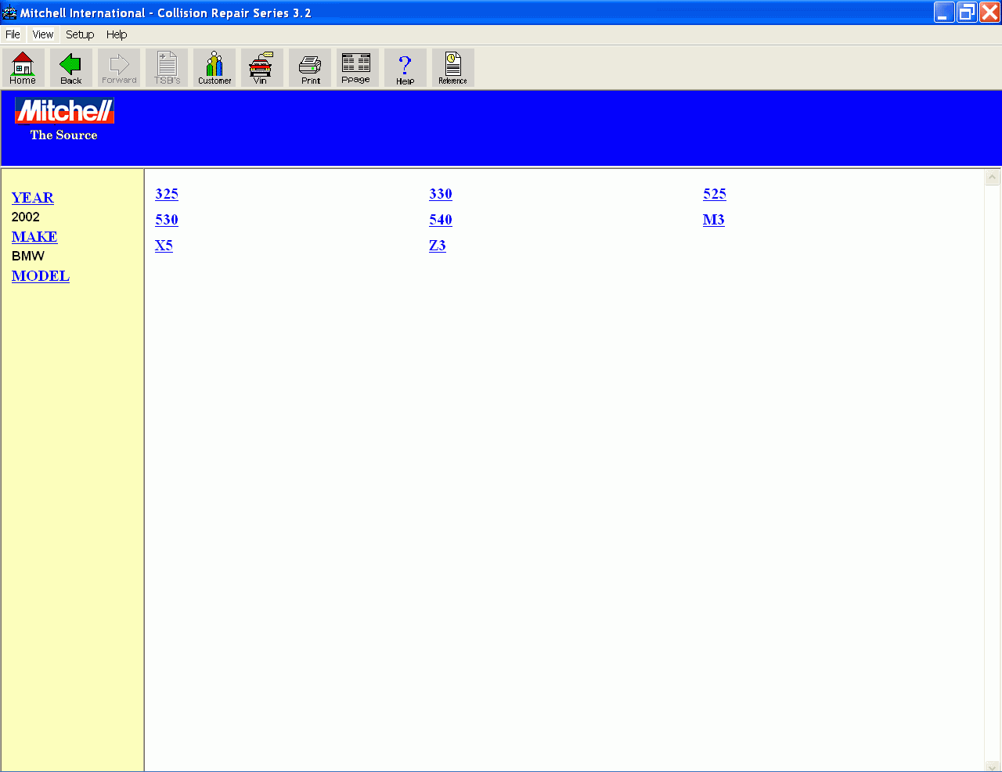
Task: Click the BMW make value text
Action: click(28, 257)
